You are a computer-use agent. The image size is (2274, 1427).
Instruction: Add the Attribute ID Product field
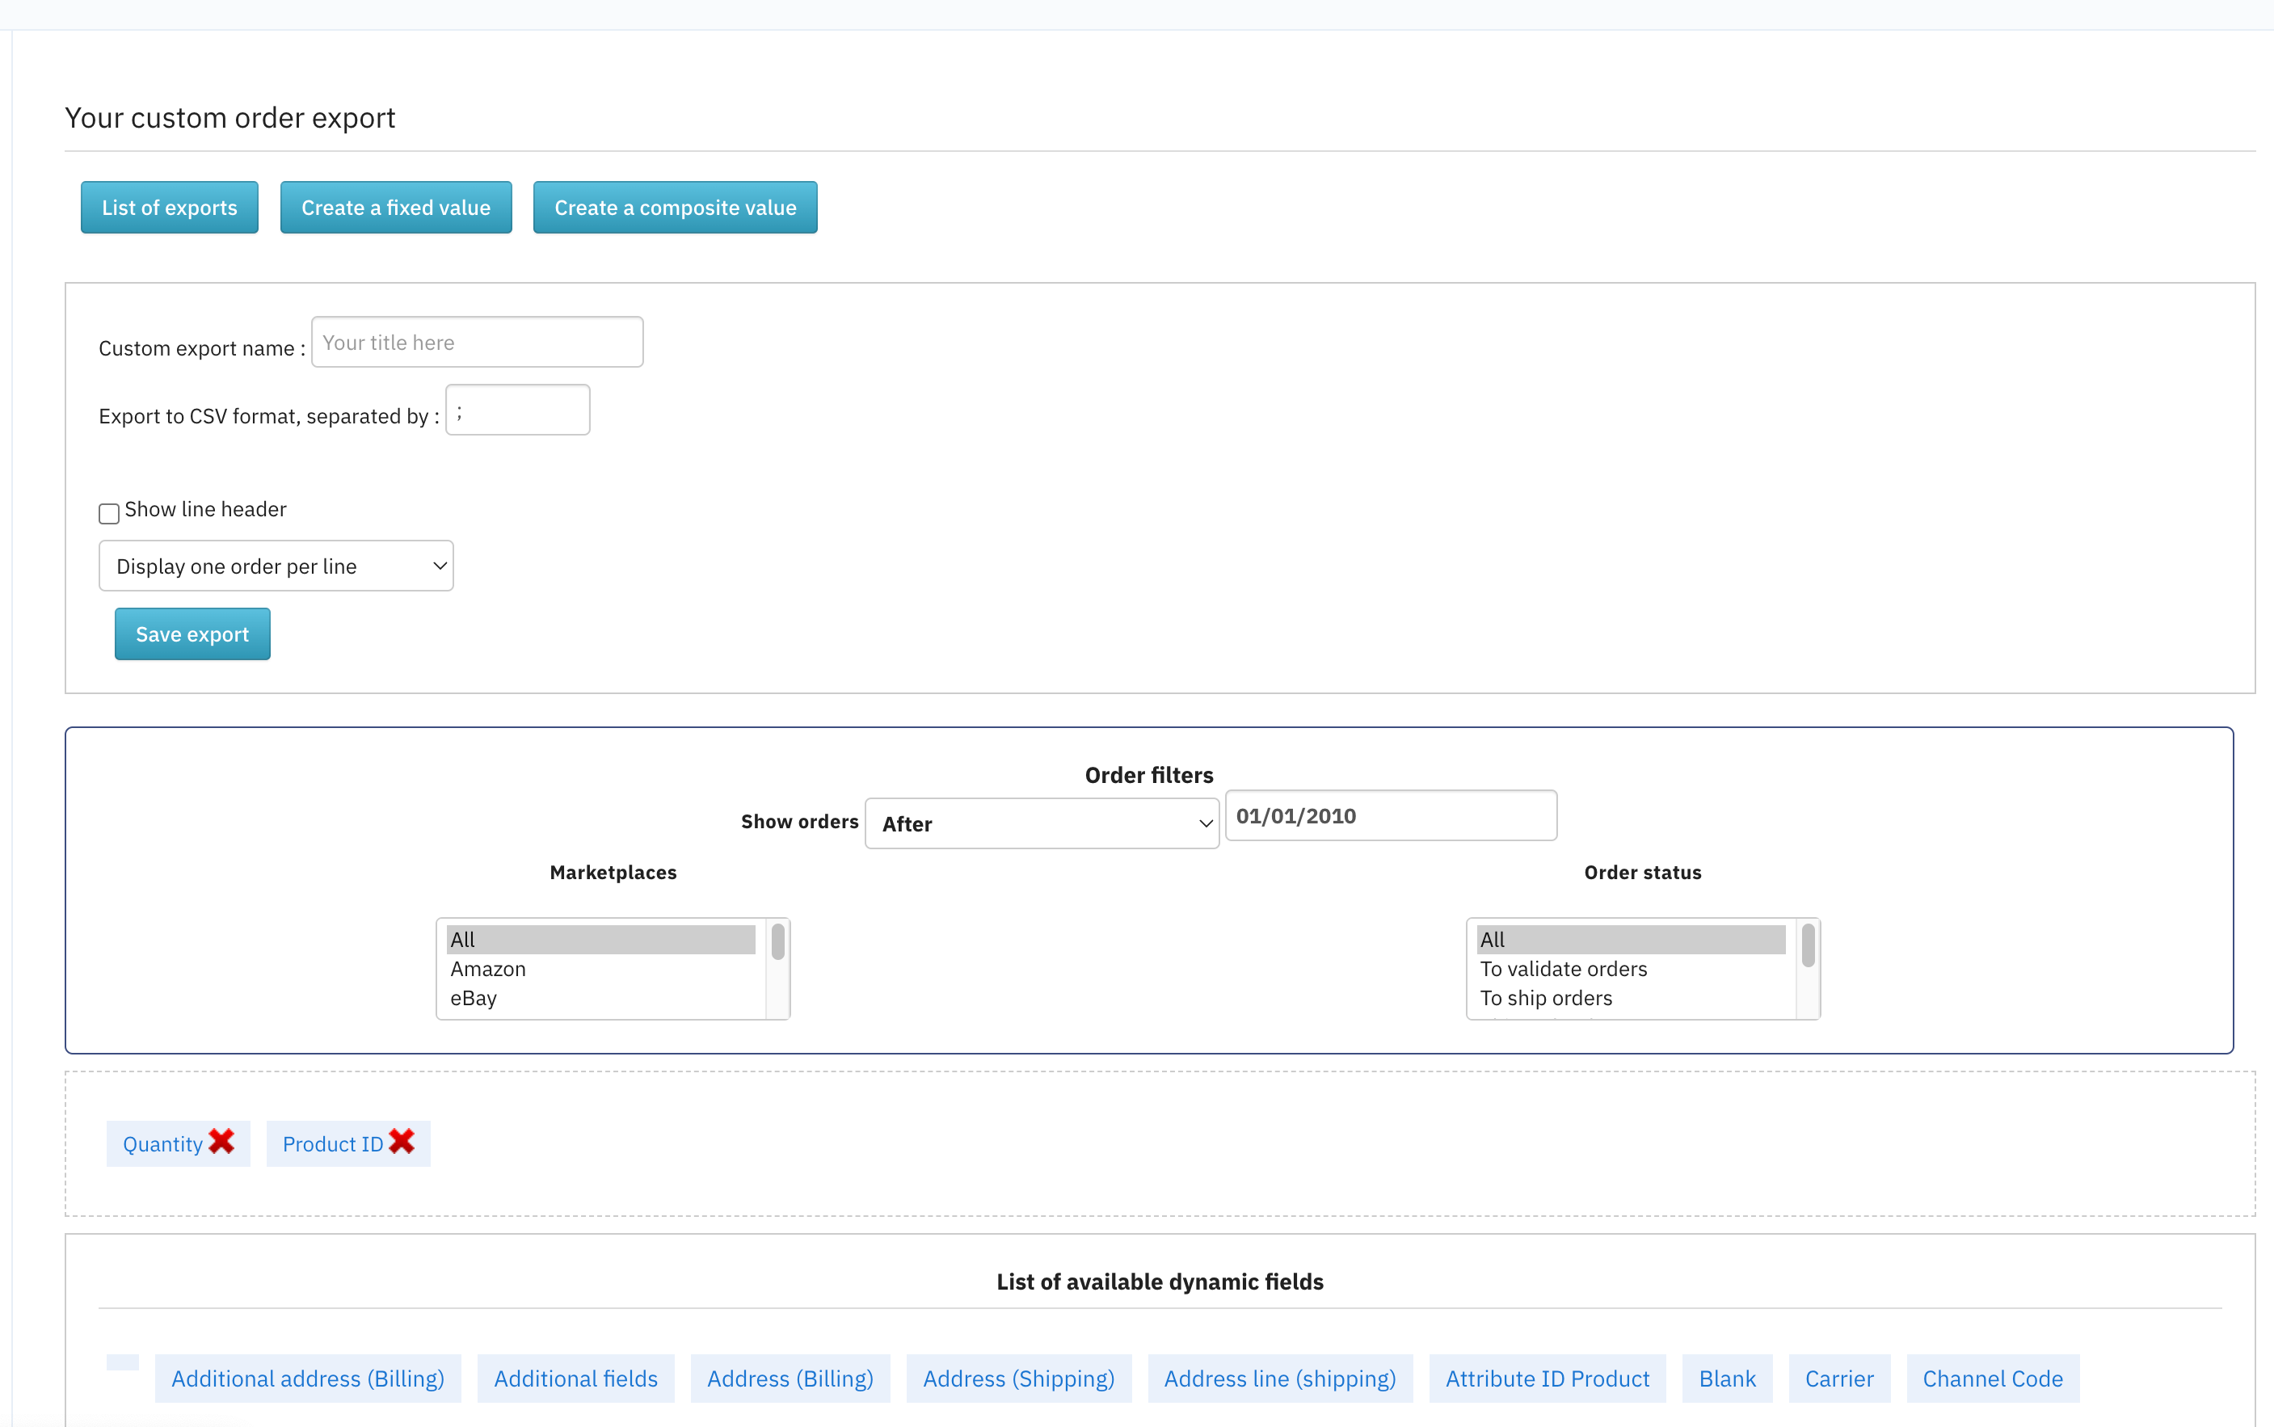1548,1379
